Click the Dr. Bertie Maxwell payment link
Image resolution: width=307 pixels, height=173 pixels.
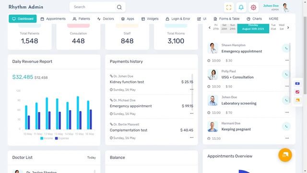[x=125, y=124]
